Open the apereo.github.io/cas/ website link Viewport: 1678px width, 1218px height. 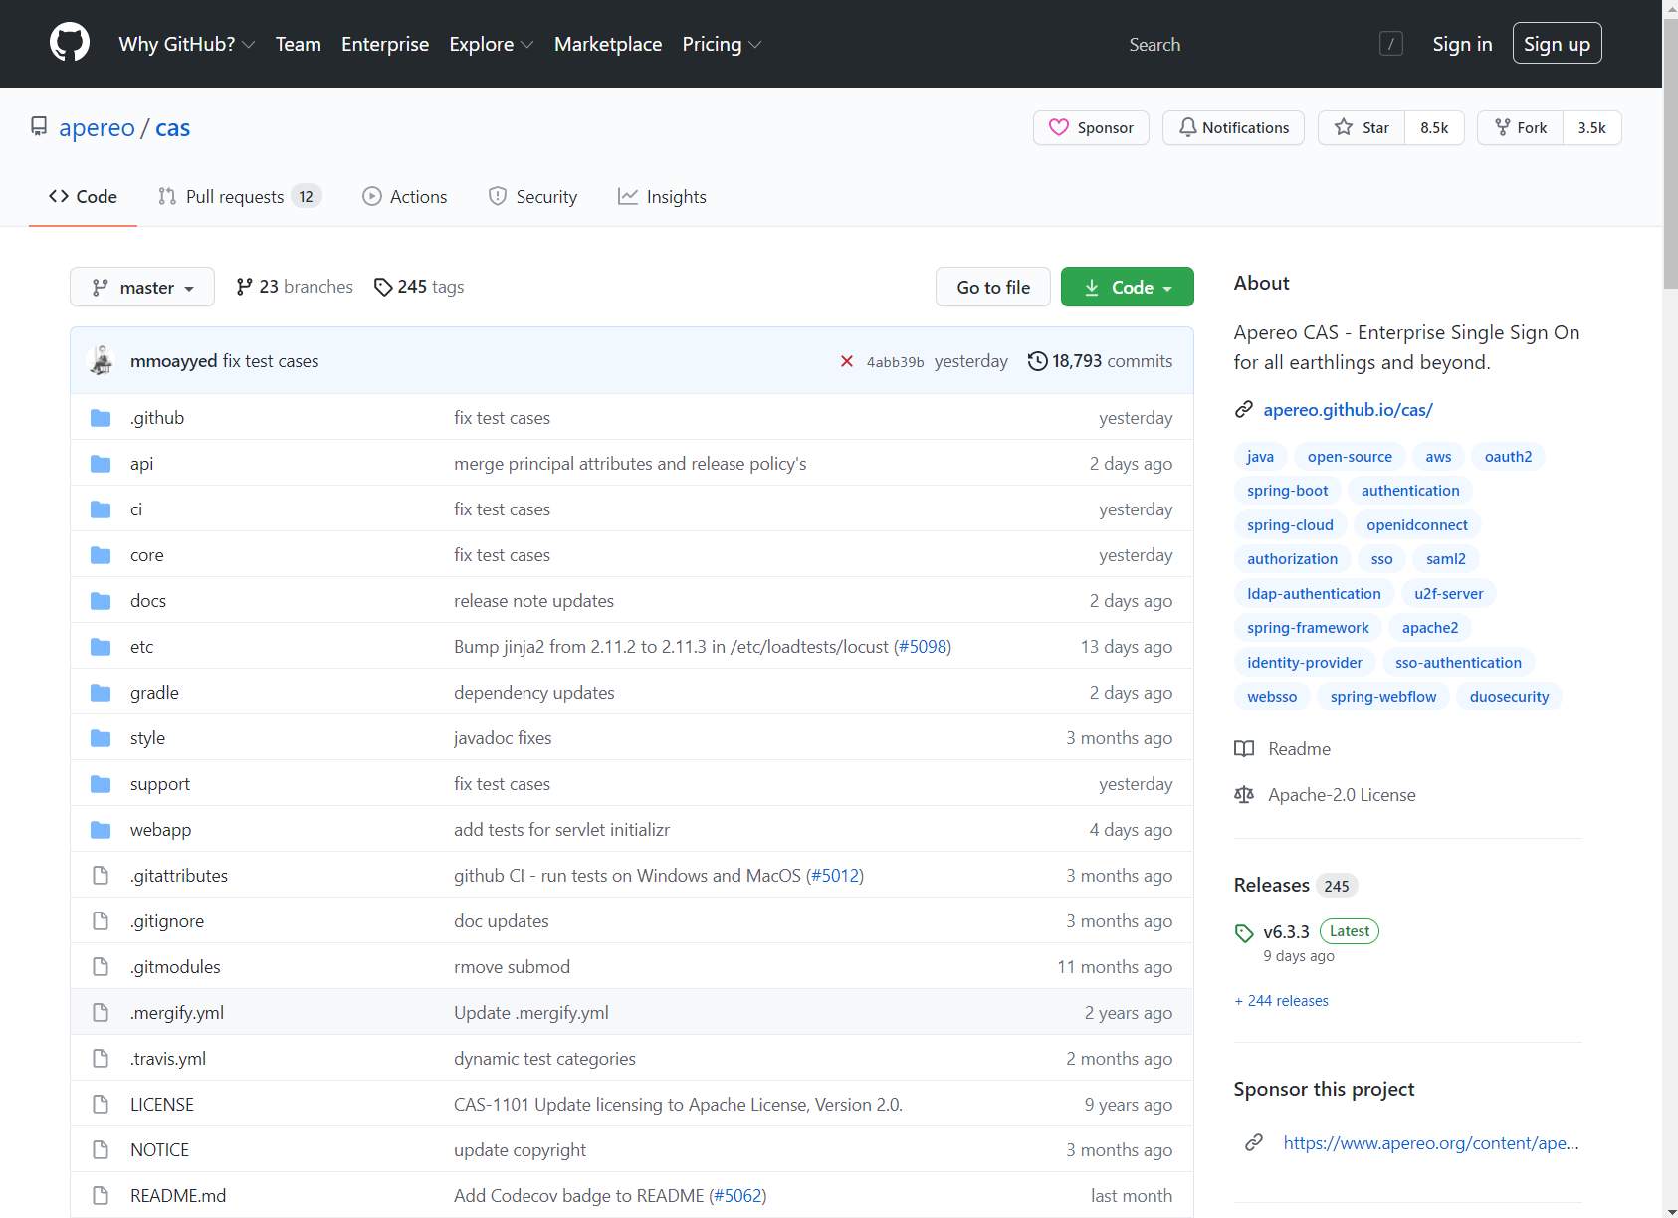(1348, 410)
